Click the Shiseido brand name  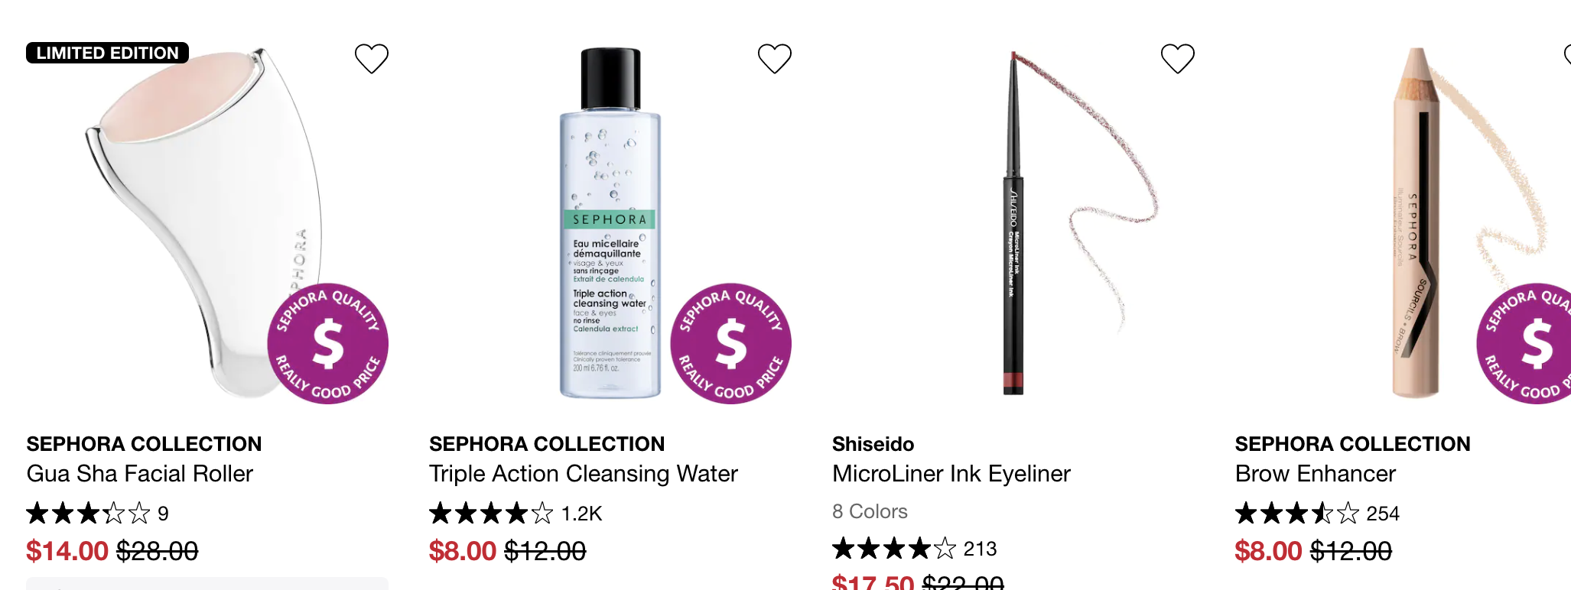[873, 444]
